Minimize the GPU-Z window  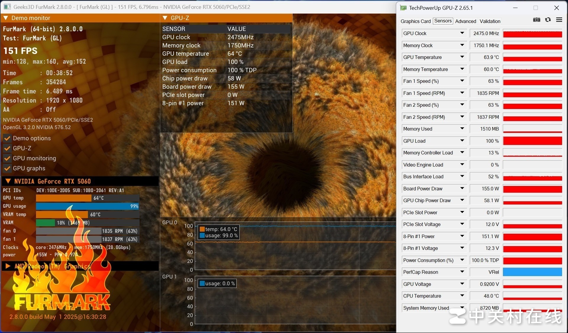click(515, 8)
